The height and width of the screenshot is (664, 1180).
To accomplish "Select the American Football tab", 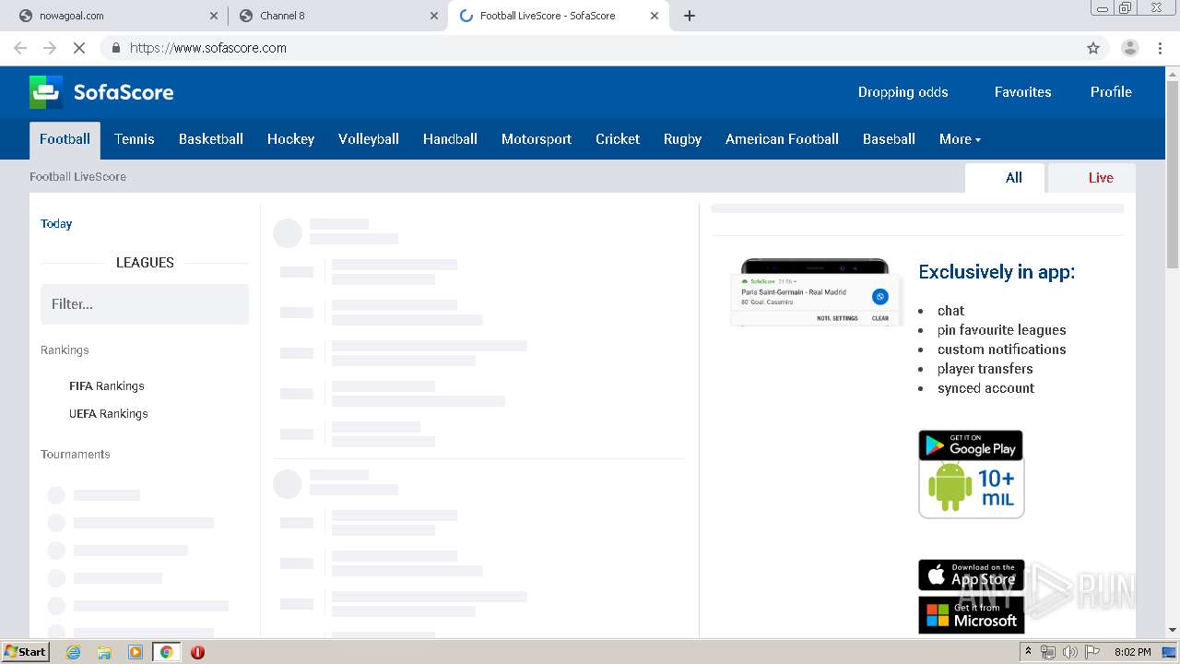I will (782, 139).
